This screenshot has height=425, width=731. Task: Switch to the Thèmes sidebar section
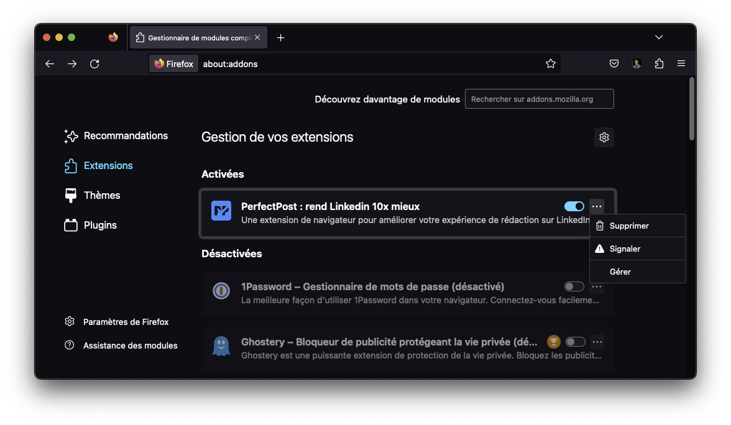92,196
